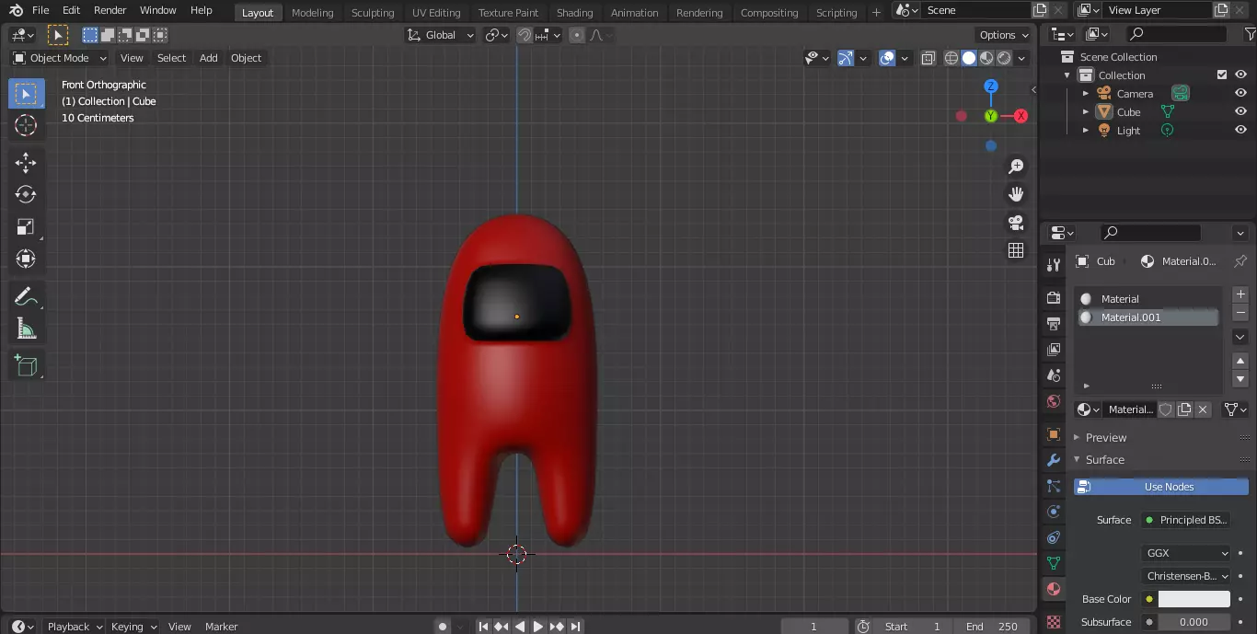
Task: Activate the Cursor tool
Action: point(26,126)
